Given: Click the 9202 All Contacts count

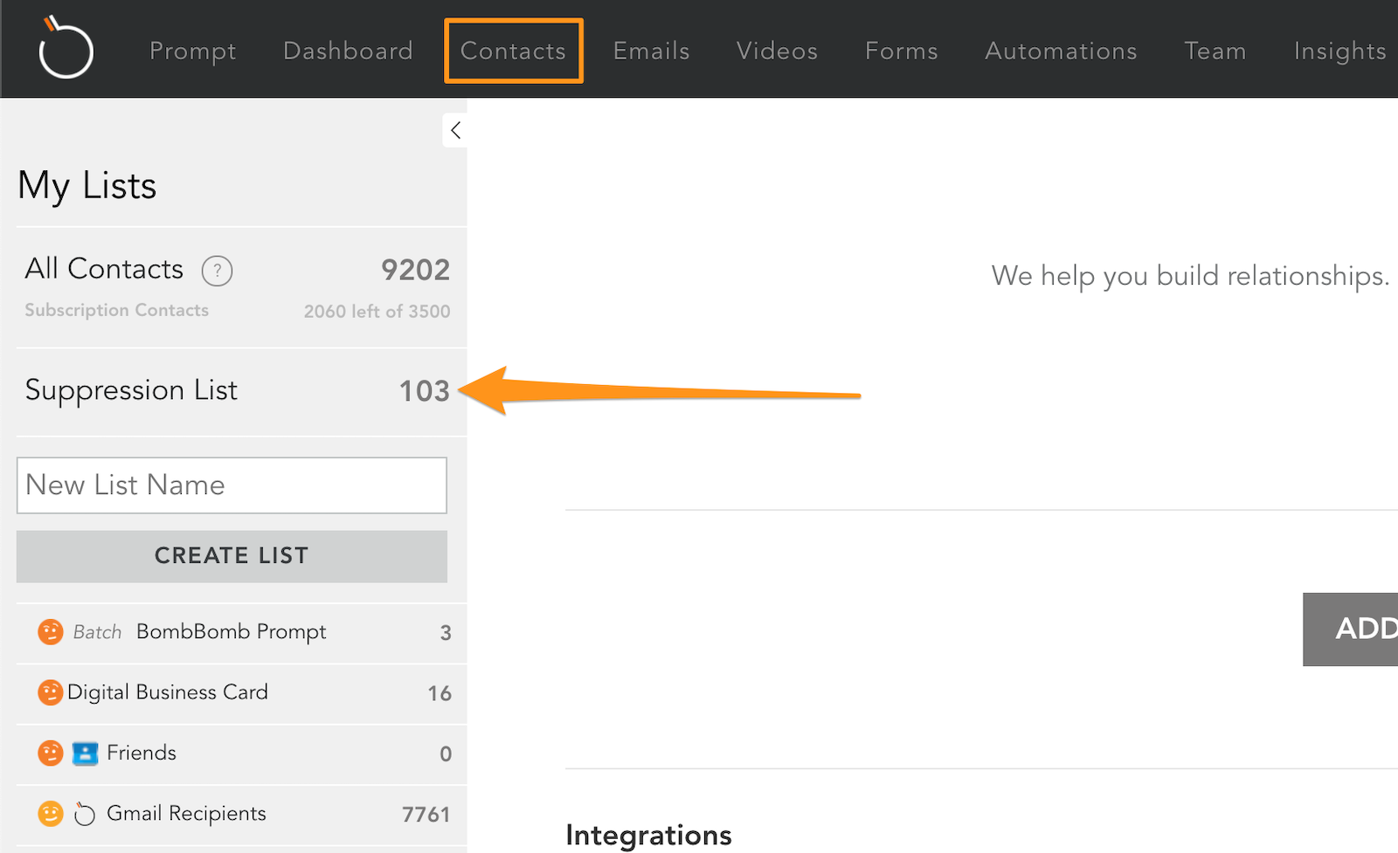Looking at the screenshot, I should coord(415,270).
